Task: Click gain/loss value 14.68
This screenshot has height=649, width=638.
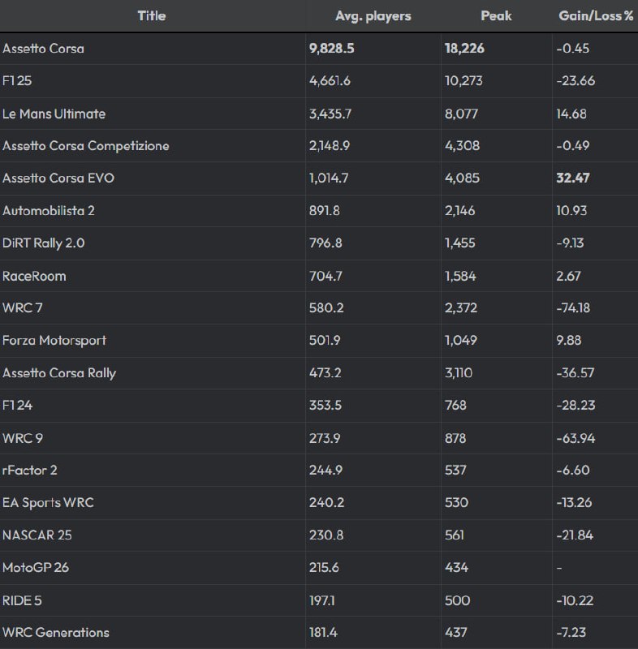Action: coord(571,114)
